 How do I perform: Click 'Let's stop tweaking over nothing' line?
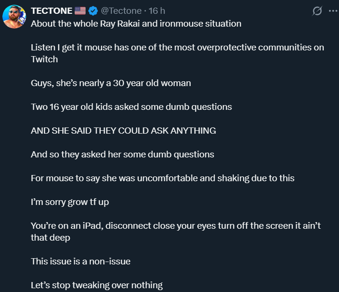click(x=97, y=285)
